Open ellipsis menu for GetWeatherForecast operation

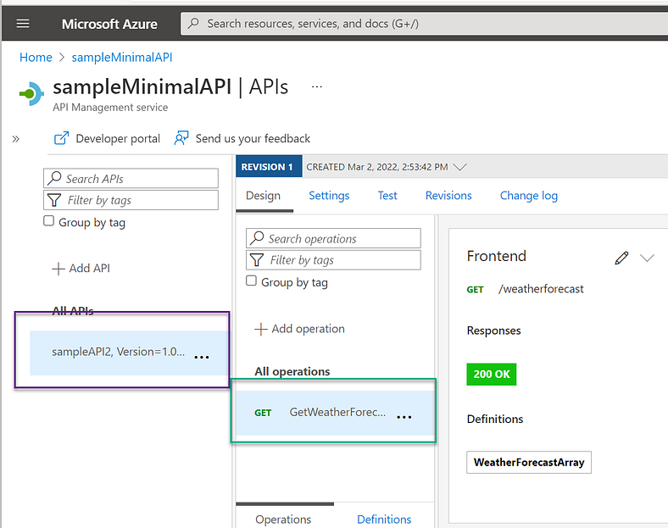pyautogui.click(x=404, y=417)
